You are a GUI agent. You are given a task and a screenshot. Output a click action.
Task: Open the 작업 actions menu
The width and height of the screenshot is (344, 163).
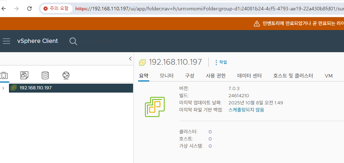(221, 62)
